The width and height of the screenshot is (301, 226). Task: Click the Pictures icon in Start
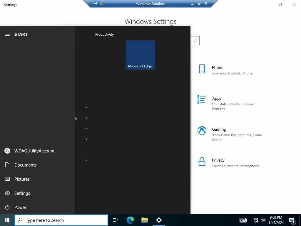pyautogui.click(x=7, y=179)
